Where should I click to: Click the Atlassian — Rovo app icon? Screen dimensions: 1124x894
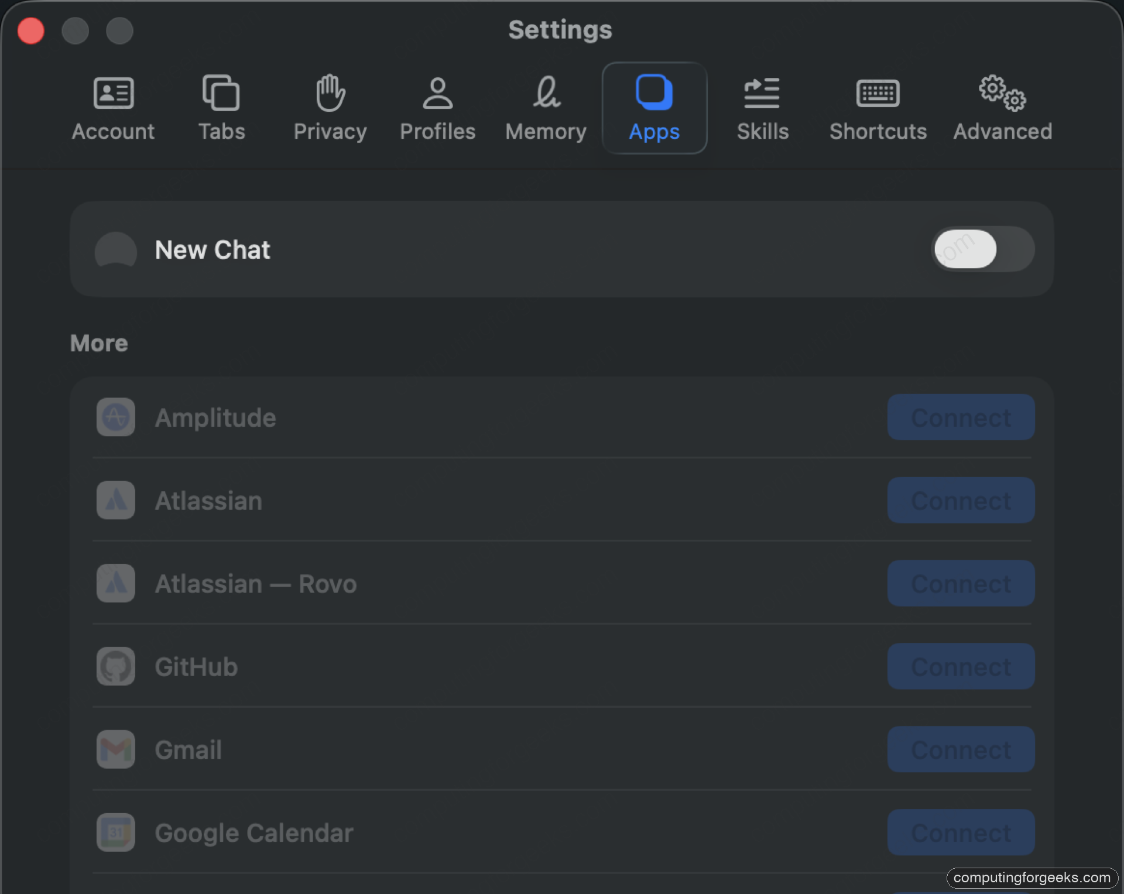116,584
